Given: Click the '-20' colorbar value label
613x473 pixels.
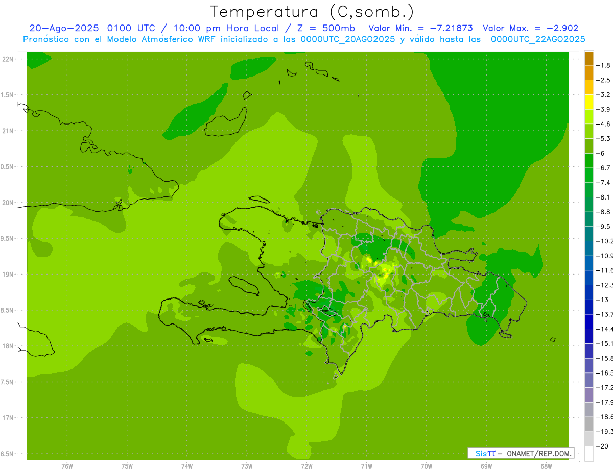Looking at the screenshot, I should [603, 446].
